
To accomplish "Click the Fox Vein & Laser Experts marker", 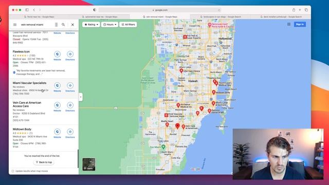I will pyautogui.click(x=185, y=37).
